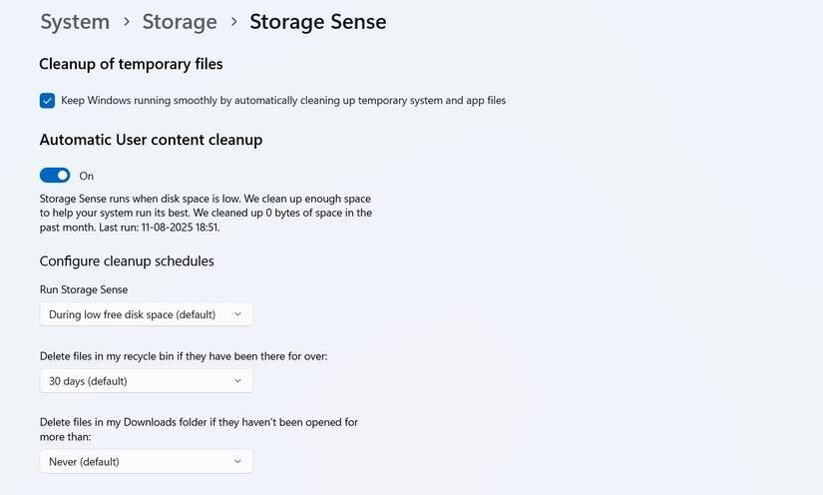Click the Storage Sense page title
Image resolution: width=823 pixels, height=495 pixels.
pos(317,21)
